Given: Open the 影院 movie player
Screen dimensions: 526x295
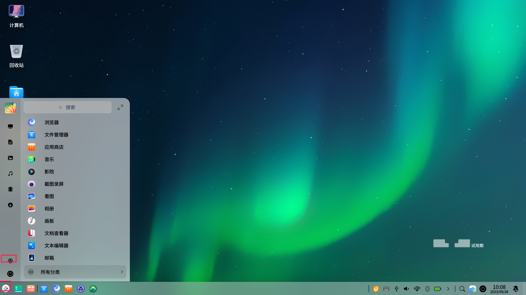Looking at the screenshot, I should tap(75, 172).
